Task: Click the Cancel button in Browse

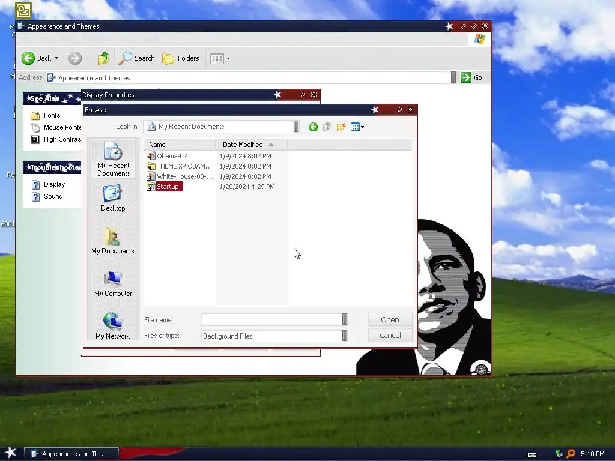Action: pyautogui.click(x=390, y=335)
